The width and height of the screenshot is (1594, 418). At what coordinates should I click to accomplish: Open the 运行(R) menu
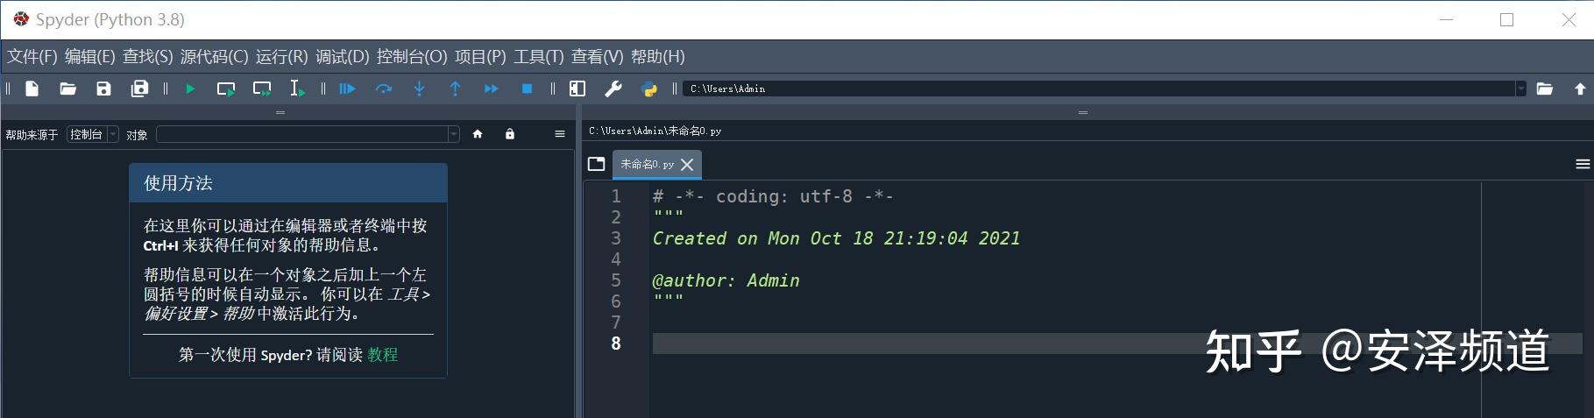[x=281, y=57]
